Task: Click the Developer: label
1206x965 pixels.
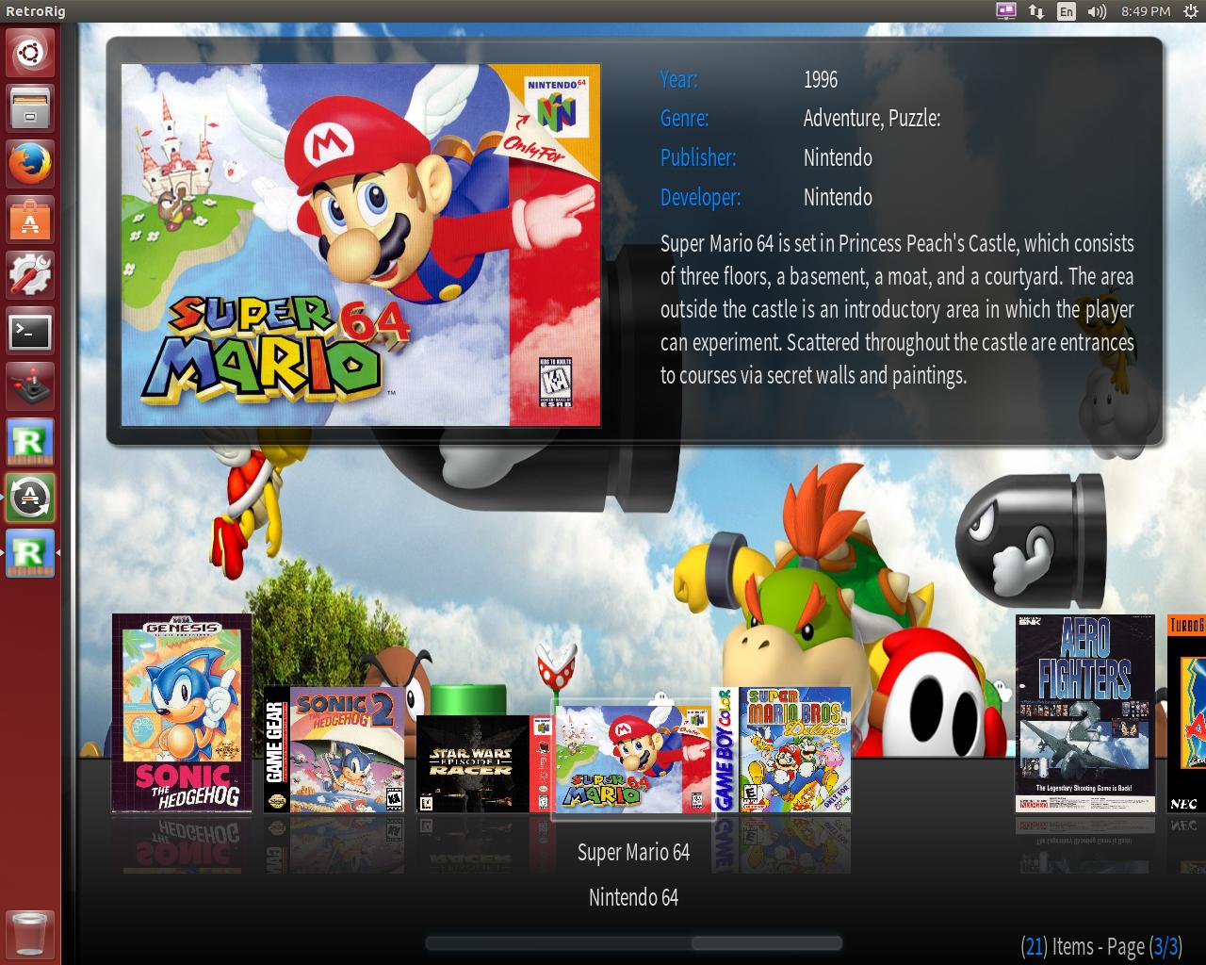Action: pos(701,197)
